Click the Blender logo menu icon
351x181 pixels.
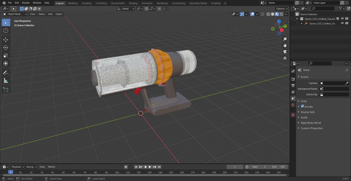[4, 3]
